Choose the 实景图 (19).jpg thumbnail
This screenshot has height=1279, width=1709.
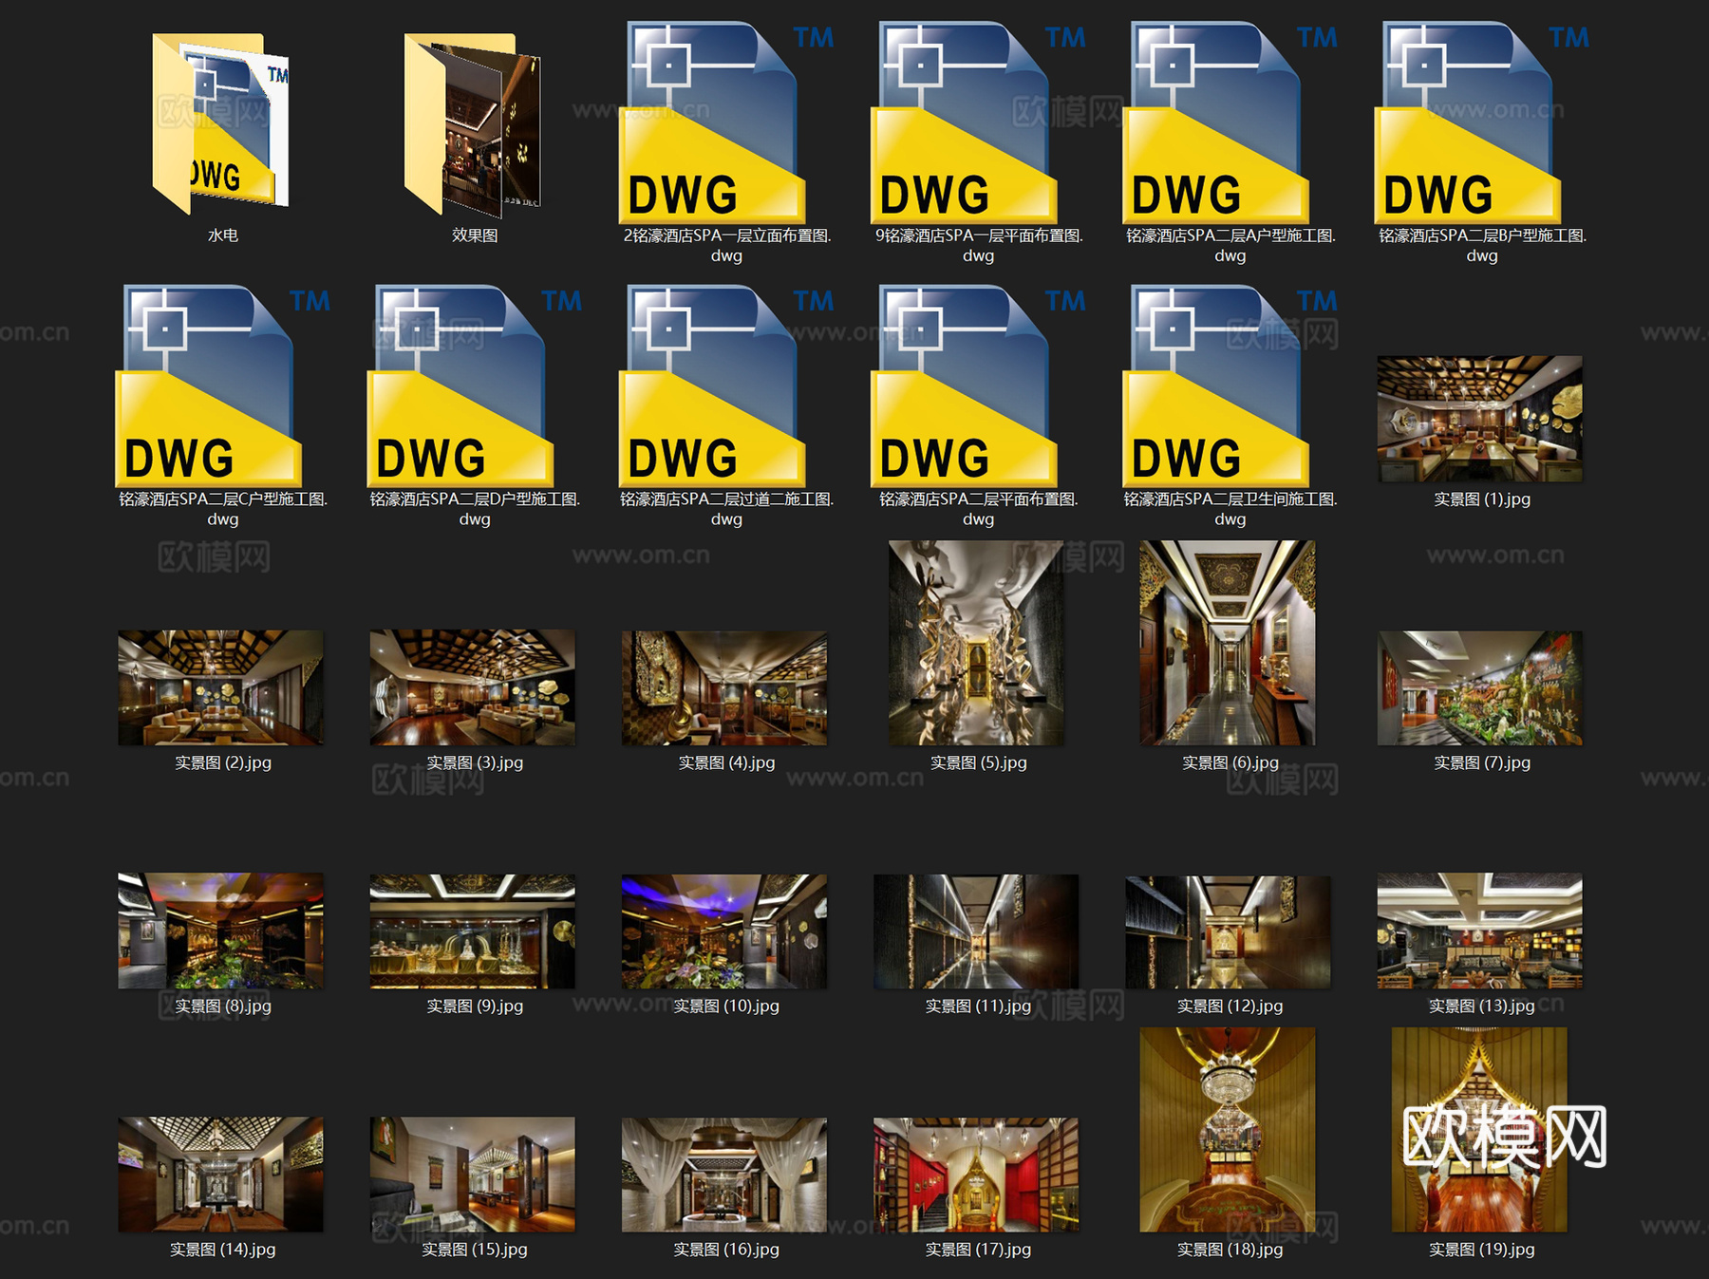(1479, 1130)
